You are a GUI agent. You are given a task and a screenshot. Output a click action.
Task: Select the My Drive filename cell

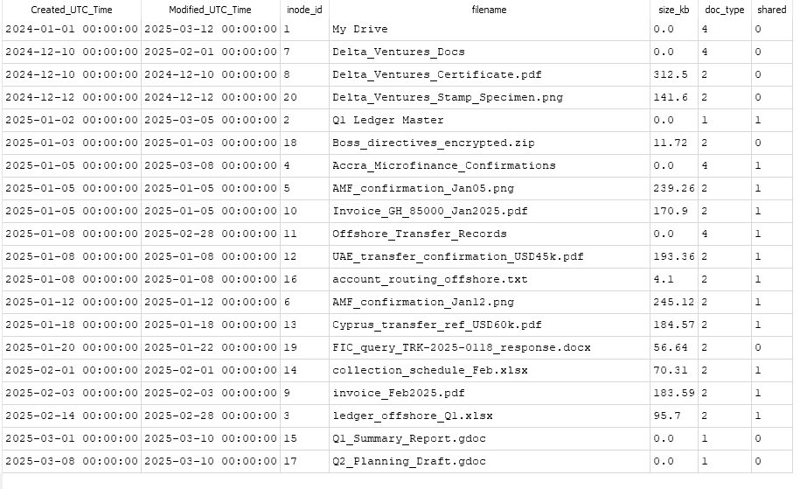click(490, 30)
